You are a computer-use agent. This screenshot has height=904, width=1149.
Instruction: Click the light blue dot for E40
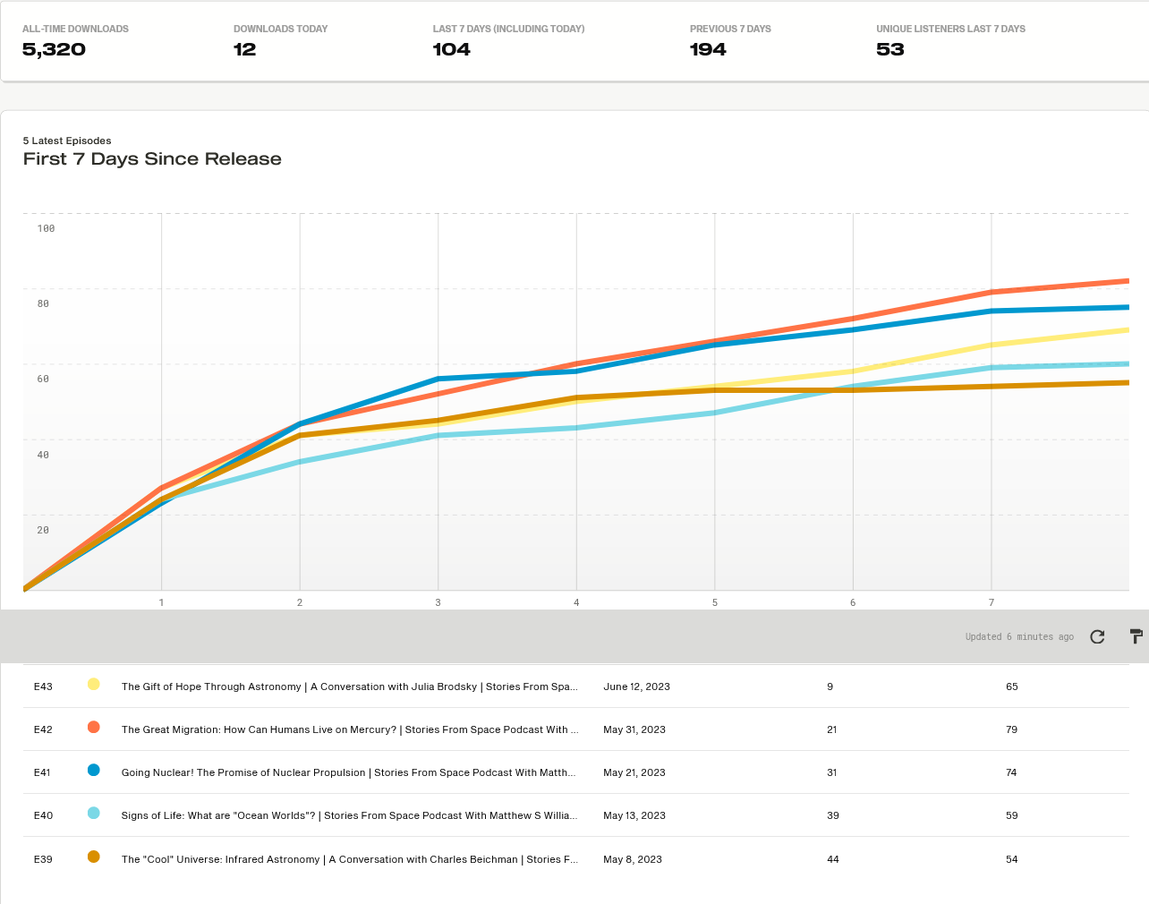[94, 814]
